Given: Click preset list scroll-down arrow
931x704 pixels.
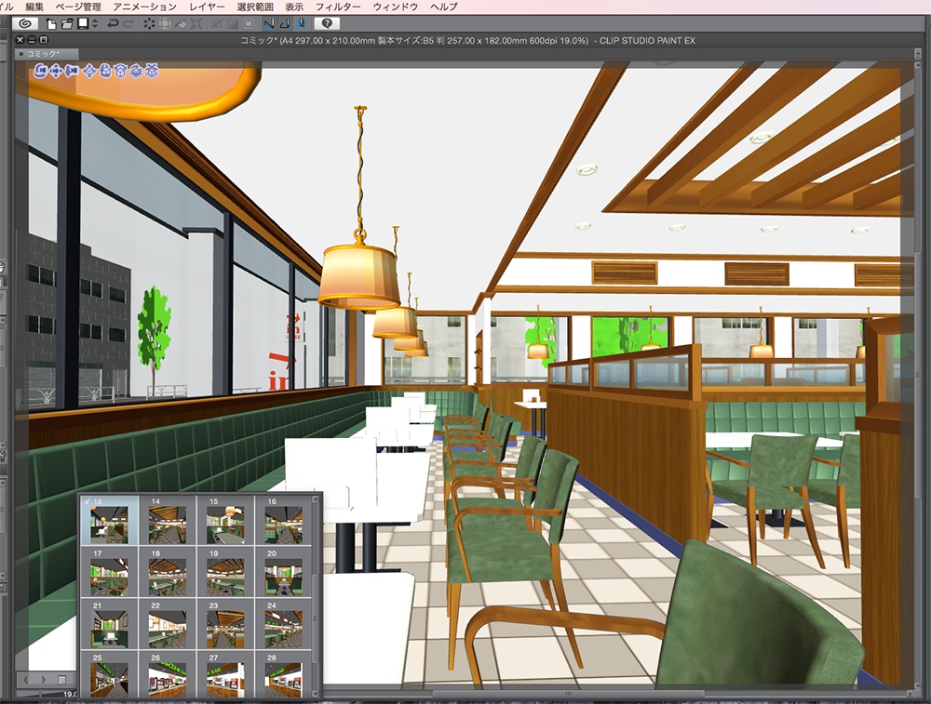Looking at the screenshot, I should point(316,692).
